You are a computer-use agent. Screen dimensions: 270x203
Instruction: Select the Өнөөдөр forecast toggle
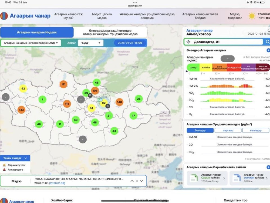tap(200, 130)
